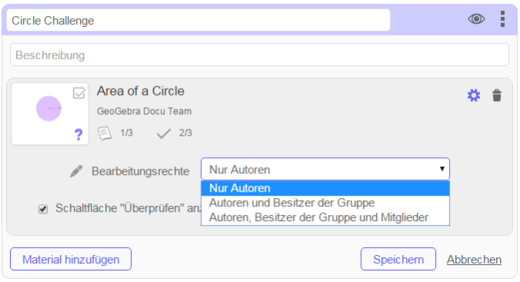Image resolution: width=520 pixels, height=282 pixels.
Task: Delete Area of a Circle with trash icon
Action: point(497,96)
